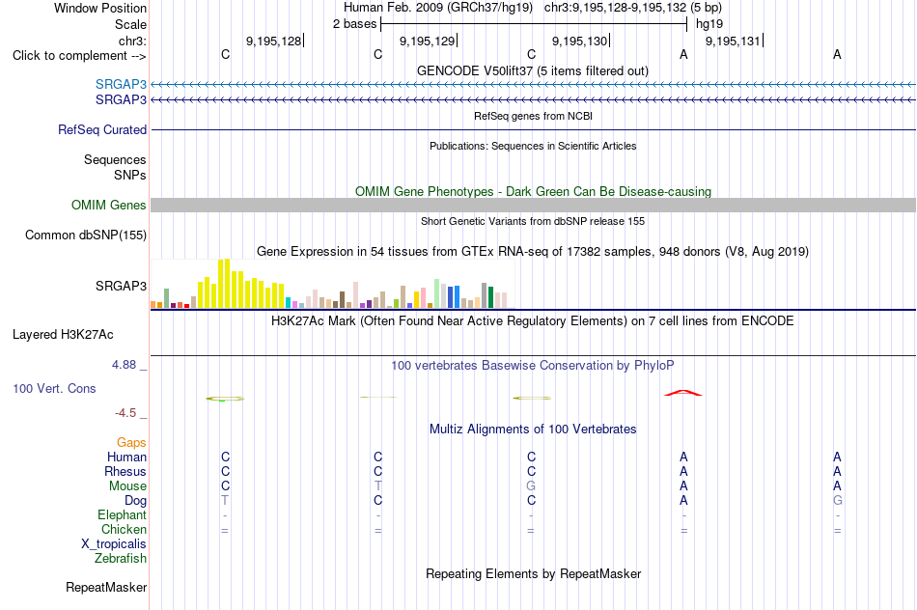Click the Dog species label
Screen dimensions: 917x610
(135, 501)
